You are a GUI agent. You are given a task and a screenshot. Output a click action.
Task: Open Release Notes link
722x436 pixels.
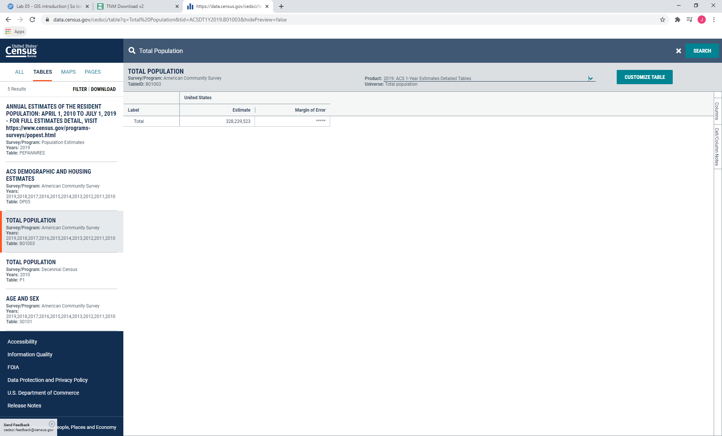coord(24,406)
